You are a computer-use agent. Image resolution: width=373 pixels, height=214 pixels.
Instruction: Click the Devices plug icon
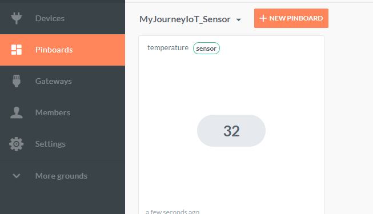(x=17, y=18)
